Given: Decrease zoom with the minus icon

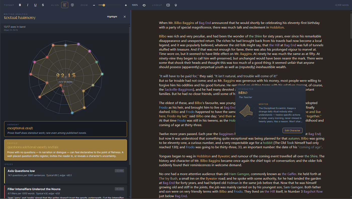Looking at the screenshot, I should [94, 5].
